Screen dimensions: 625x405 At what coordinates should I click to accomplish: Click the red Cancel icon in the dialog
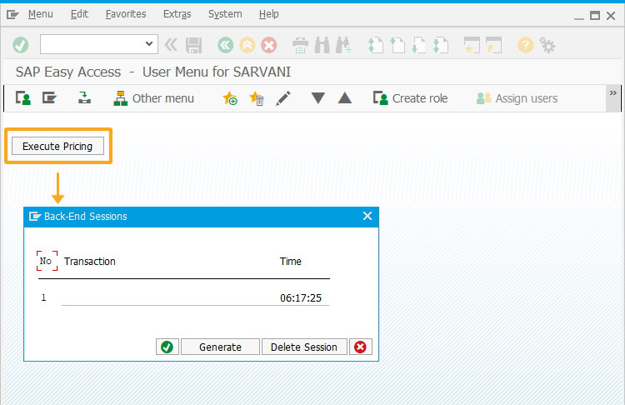tap(360, 347)
